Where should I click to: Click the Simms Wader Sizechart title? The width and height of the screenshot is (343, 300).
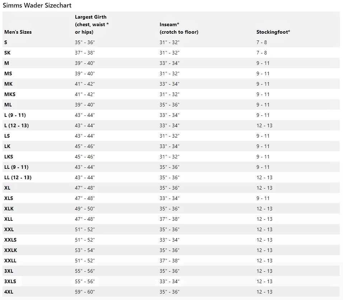[x=37, y=5]
